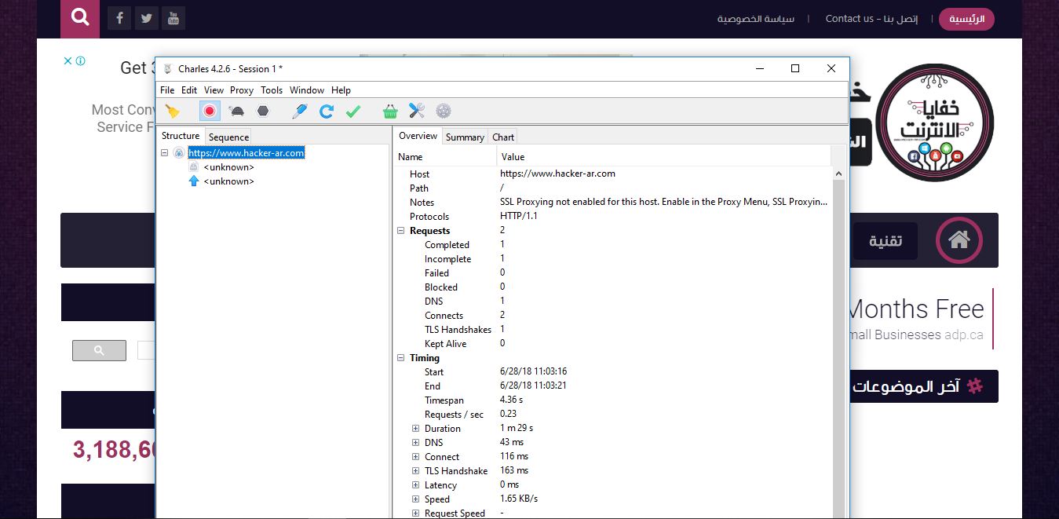Click the TLS Handshakes row label

(458, 330)
